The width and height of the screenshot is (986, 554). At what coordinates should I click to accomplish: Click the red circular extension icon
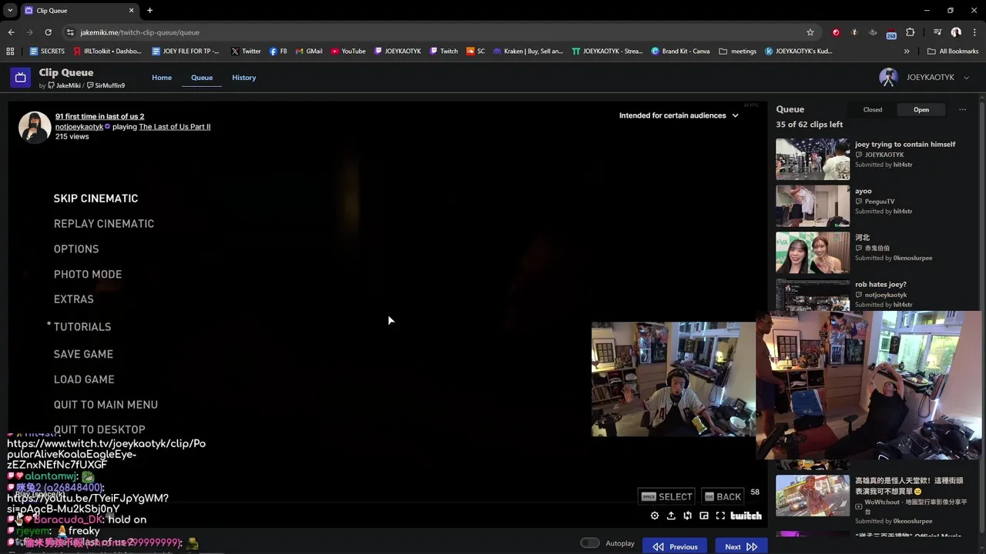(x=836, y=32)
